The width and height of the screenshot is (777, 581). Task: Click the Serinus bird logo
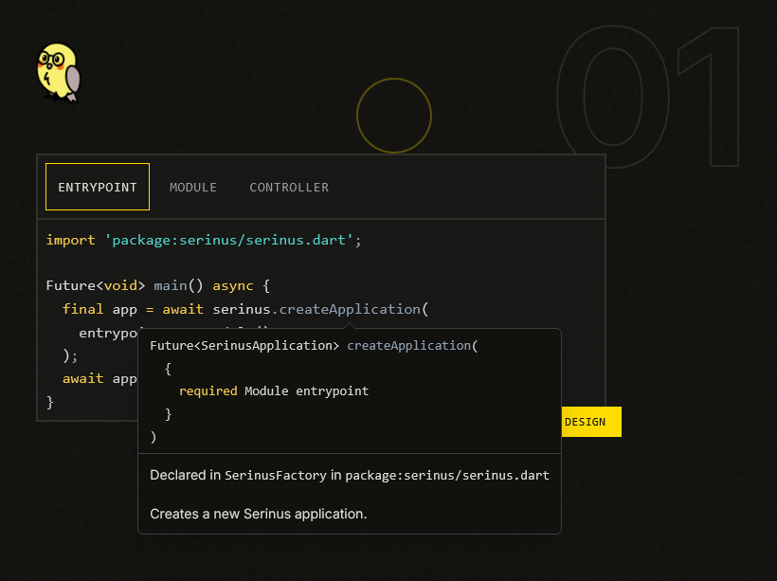tap(58, 71)
